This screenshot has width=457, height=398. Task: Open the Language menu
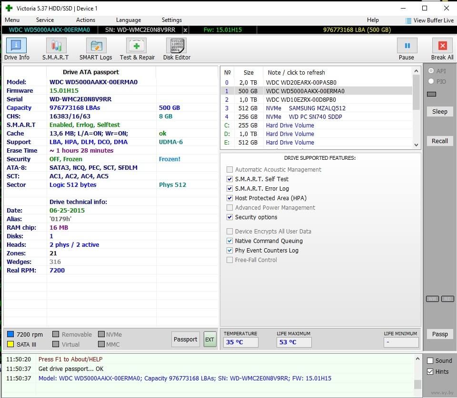[x=128, y=20]
